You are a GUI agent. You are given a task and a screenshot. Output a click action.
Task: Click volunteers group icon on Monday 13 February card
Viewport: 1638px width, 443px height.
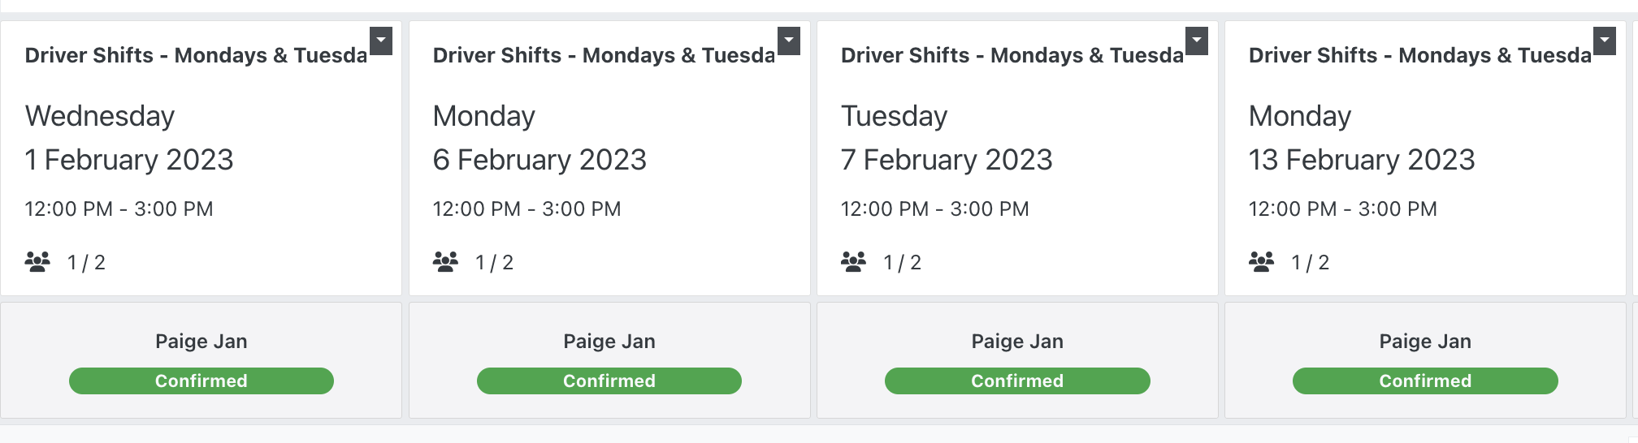(1261, 262)
